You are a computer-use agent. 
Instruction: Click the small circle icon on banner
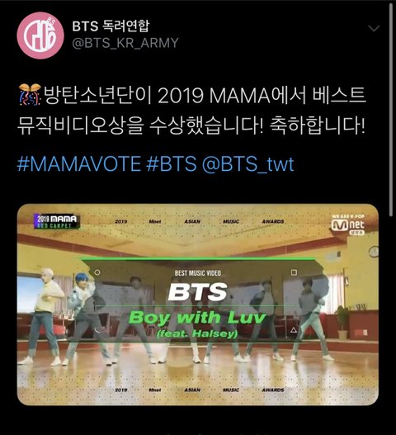tap(97, 272)
